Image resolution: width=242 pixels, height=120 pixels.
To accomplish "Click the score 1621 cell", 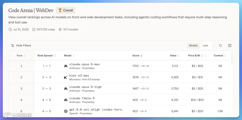I will pyautogui.click(x=135, y=111).
